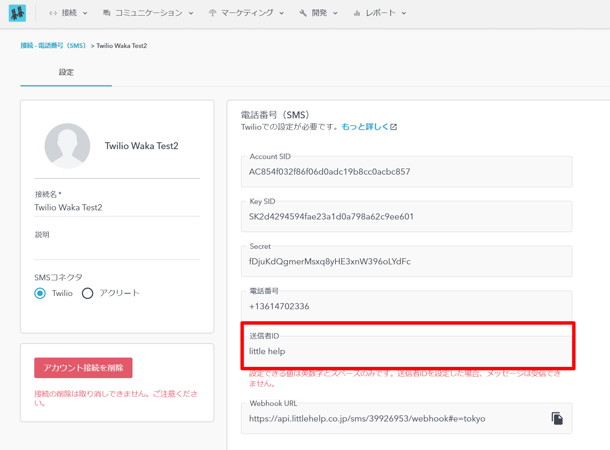
Task: Go to 接続 - 電話番号（SMS） breadcrumb
Action: [x=53, y=46]
